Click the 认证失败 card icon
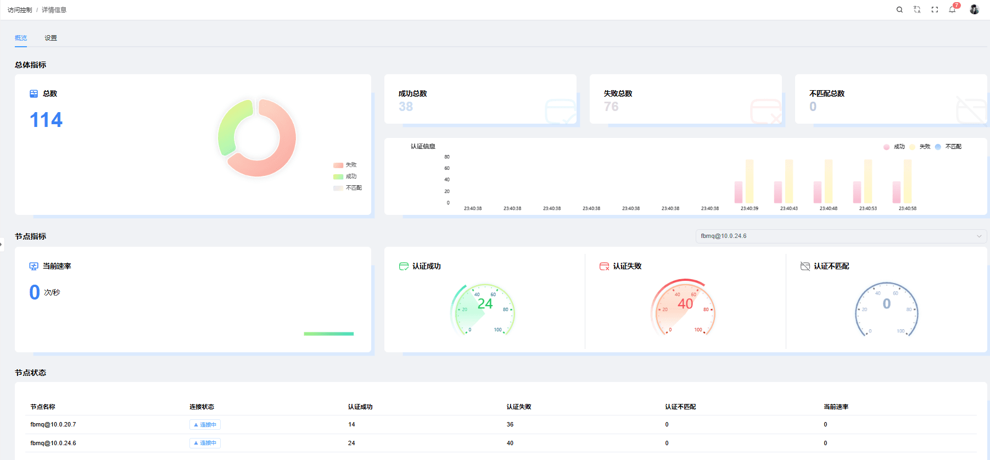The width and height of the screenshot is (990, 460). point(604,267)
